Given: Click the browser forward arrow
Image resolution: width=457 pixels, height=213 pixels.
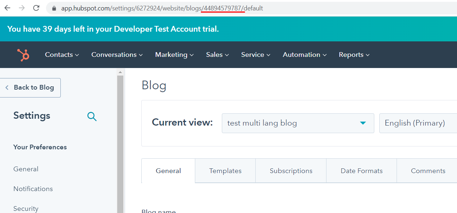Looking at the screenshot, I should pos(22,8).
